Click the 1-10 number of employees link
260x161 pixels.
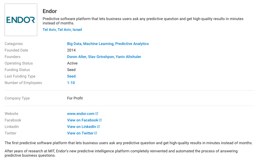71,83
